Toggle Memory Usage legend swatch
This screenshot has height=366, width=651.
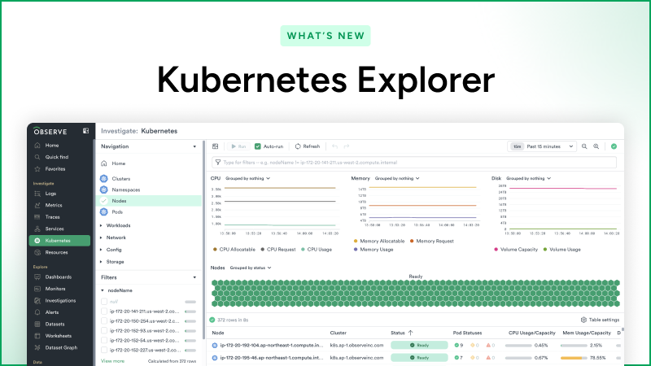[x=356, y=250]
